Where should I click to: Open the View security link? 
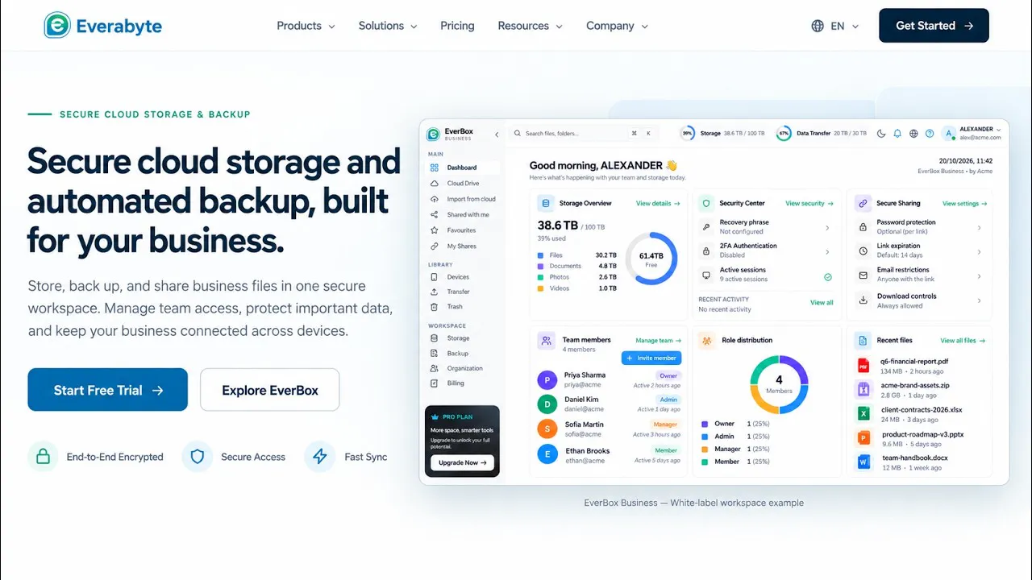pyautogui.click(x=809, y=204)
